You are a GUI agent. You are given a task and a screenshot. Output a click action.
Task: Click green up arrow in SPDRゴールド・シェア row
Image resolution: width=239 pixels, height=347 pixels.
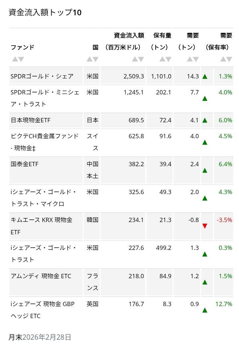click(205, 77)
